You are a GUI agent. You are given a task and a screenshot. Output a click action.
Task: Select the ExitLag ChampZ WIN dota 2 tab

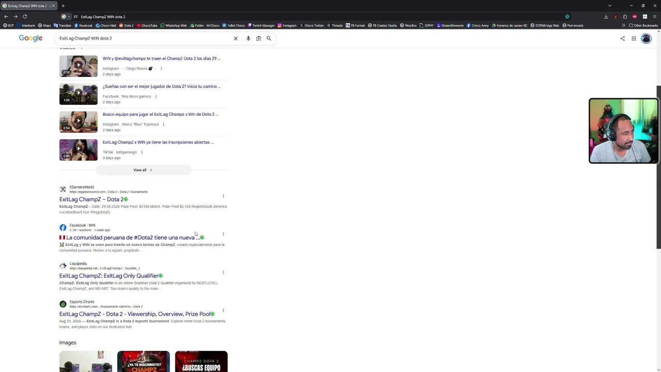(28, 6)
